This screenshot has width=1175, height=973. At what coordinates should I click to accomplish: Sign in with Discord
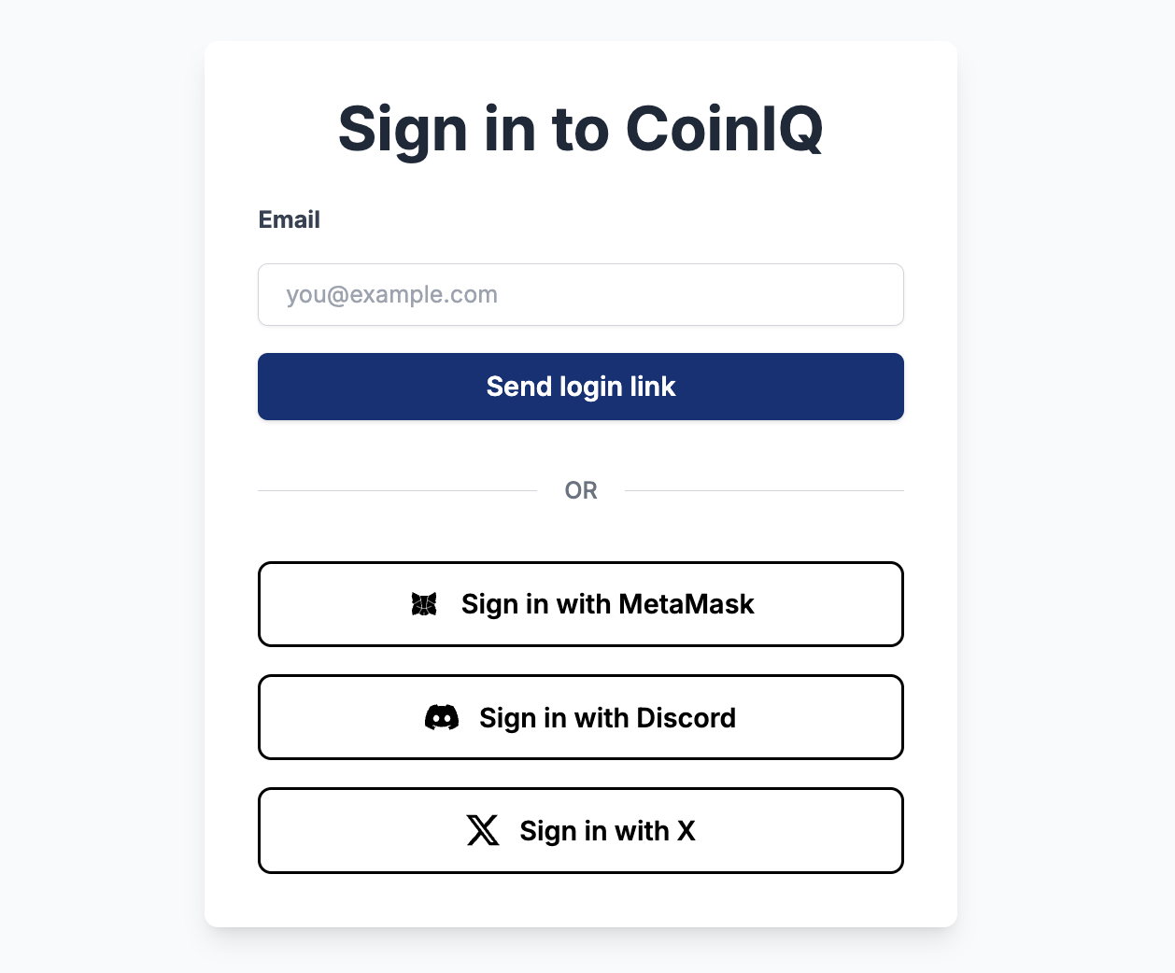point(580,717)
